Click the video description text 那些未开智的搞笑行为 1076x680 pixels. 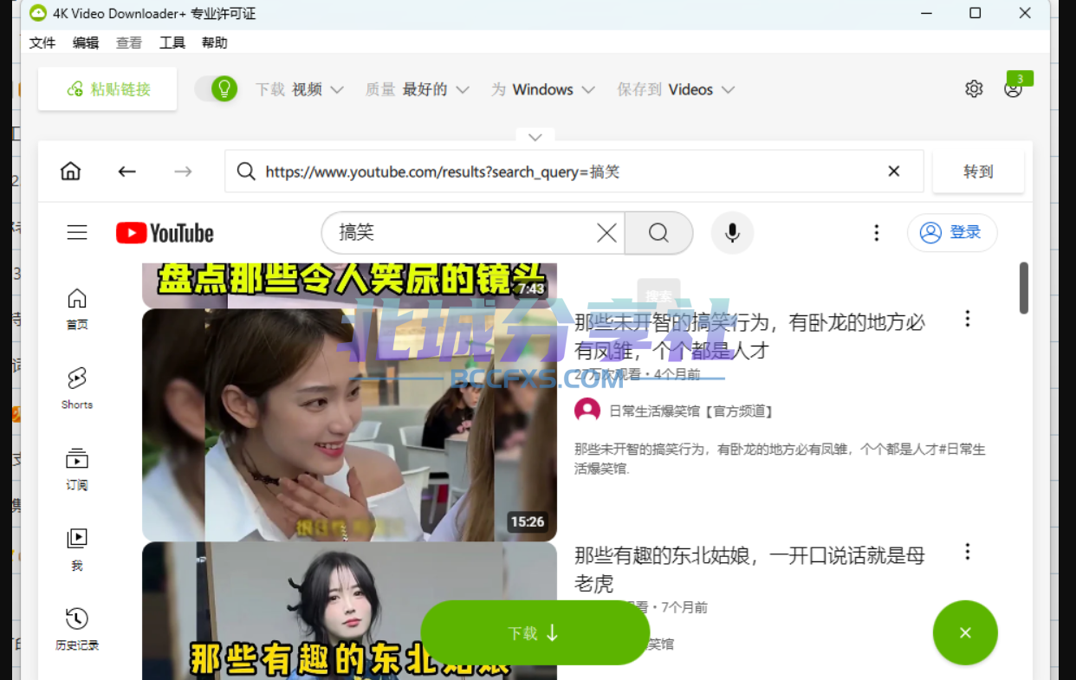coord(780,458)
